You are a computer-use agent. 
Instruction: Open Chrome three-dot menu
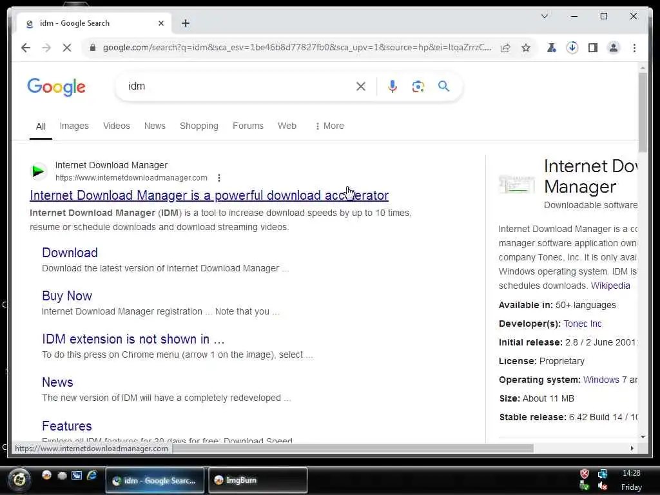click(x=634, y=48)
